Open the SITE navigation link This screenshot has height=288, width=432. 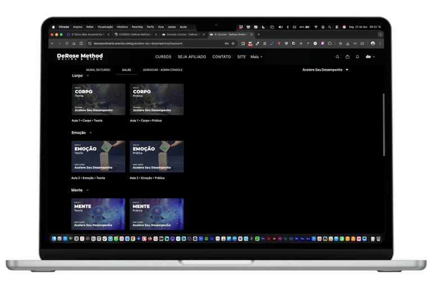point(241,57)
